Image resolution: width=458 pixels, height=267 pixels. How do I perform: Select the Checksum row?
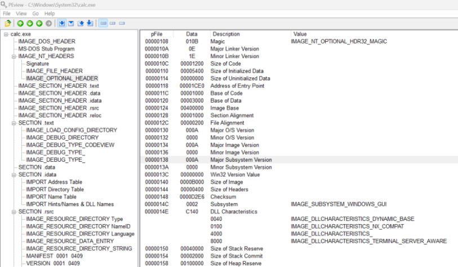[x=299, y=197]
